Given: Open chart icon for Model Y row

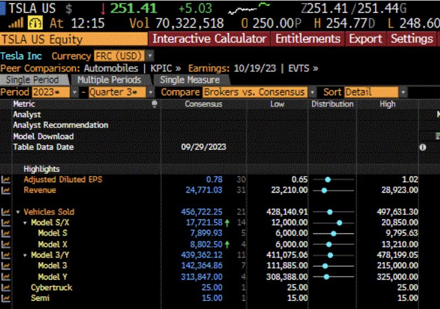Looking at the screenshot, I should (x=6, y=277).
